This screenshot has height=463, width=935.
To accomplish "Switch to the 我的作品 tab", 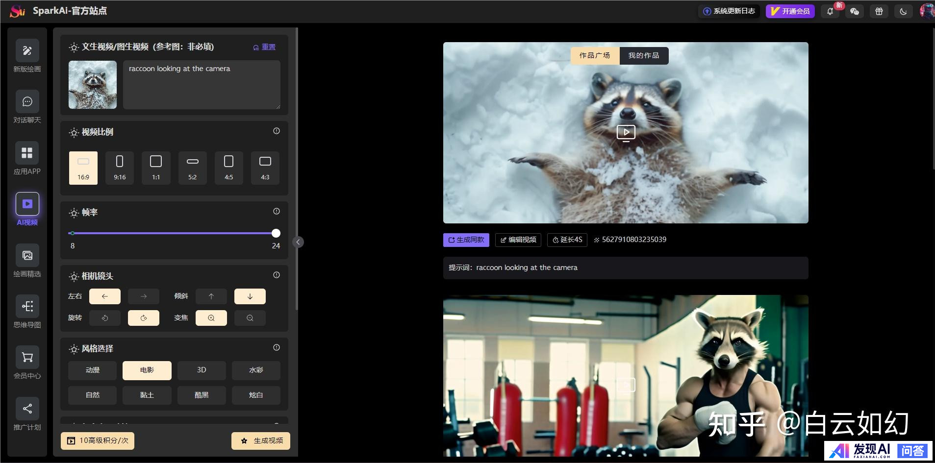I will [x=643, y=55].
